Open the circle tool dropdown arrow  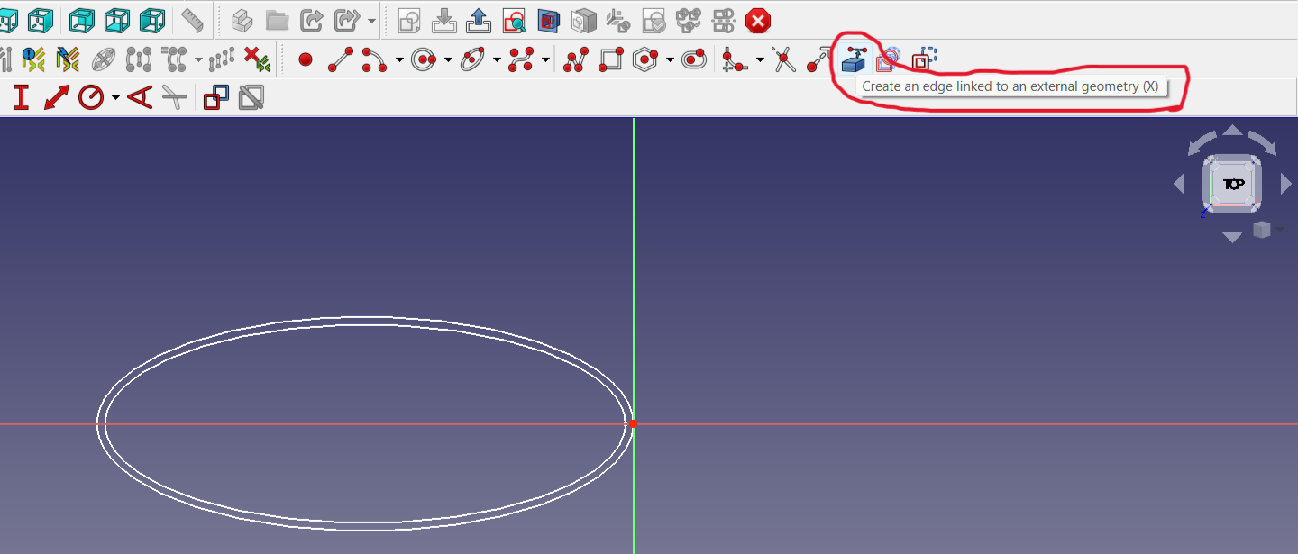click(447, 61)
